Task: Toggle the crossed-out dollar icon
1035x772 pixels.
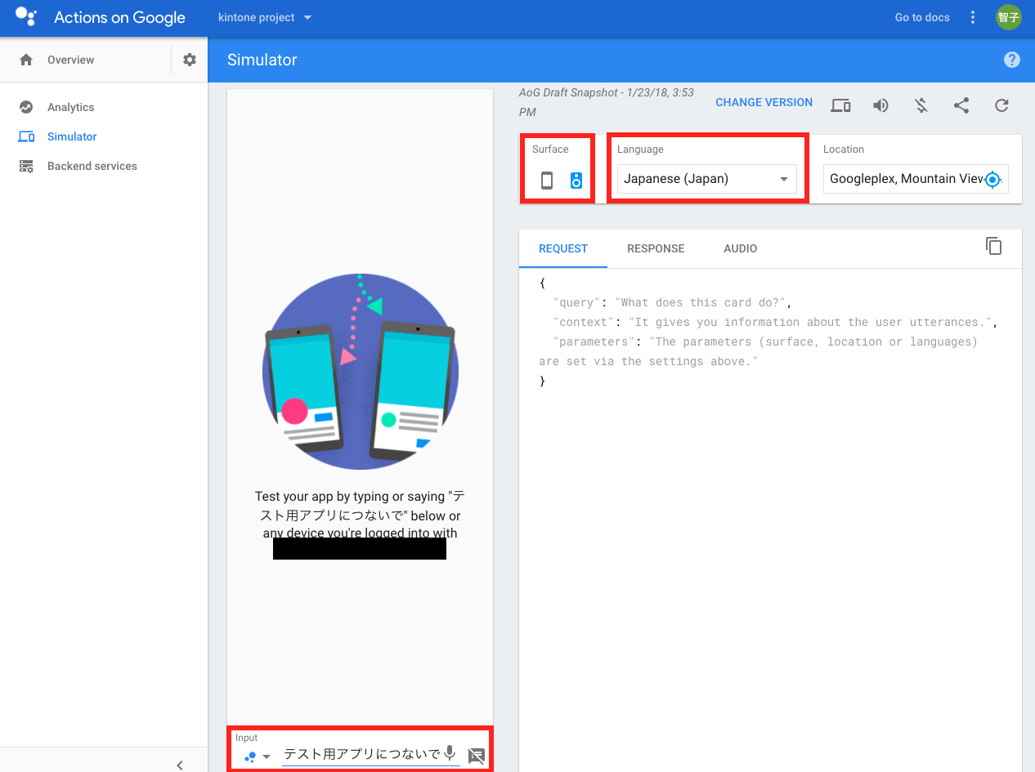Action: [x=921, y=105]
